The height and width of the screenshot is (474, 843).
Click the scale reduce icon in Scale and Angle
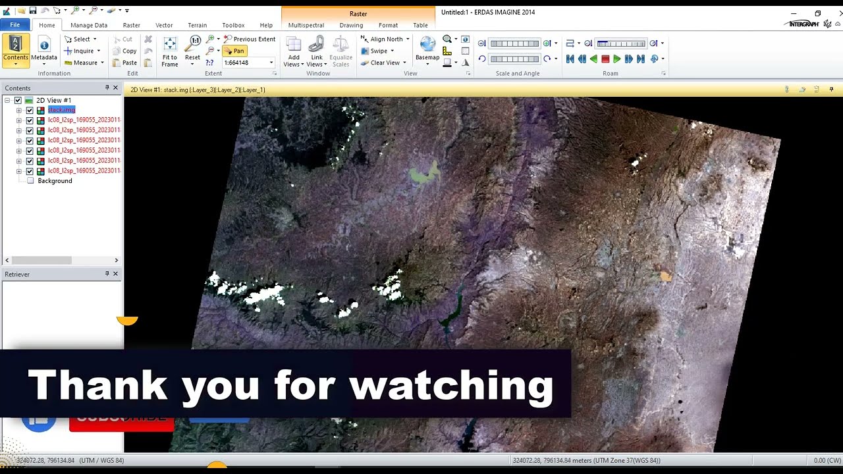[482, 43]
